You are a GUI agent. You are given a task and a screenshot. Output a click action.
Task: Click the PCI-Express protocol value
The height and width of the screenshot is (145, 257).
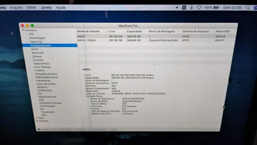[x=129, y=106]
